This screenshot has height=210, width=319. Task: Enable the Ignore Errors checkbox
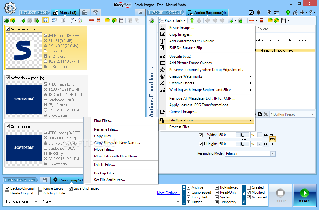(40, 188)
